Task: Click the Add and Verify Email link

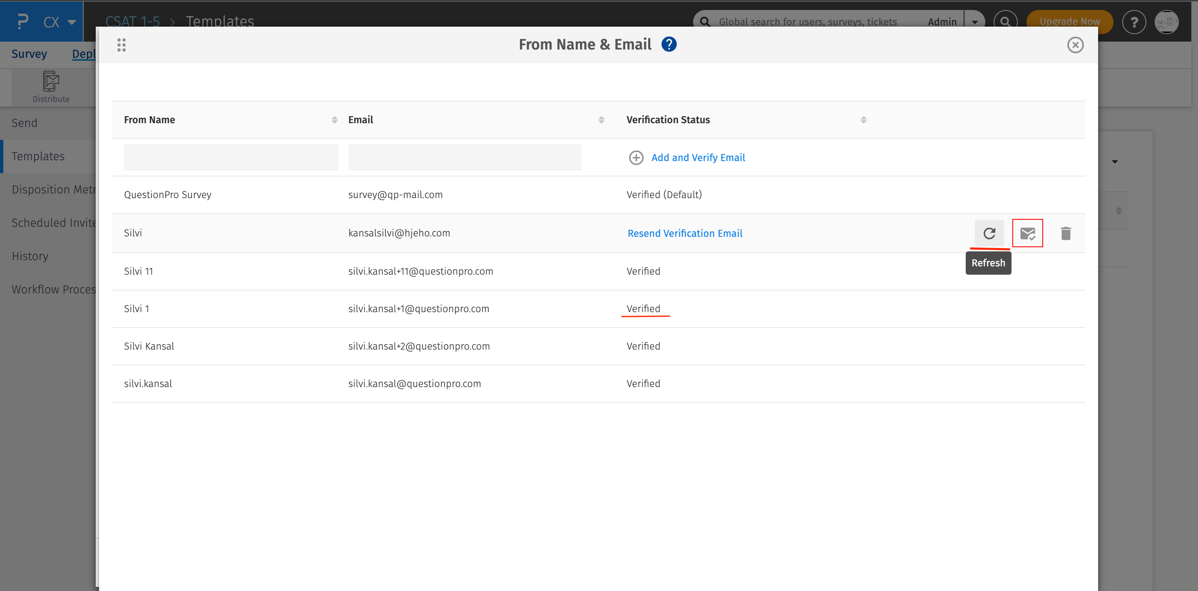Action: click(698, 158)
